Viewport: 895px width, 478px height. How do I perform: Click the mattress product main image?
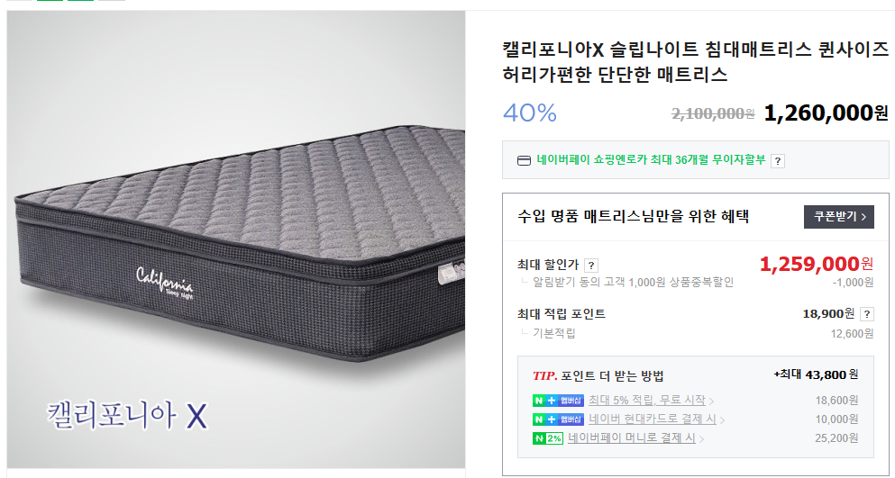236,239
